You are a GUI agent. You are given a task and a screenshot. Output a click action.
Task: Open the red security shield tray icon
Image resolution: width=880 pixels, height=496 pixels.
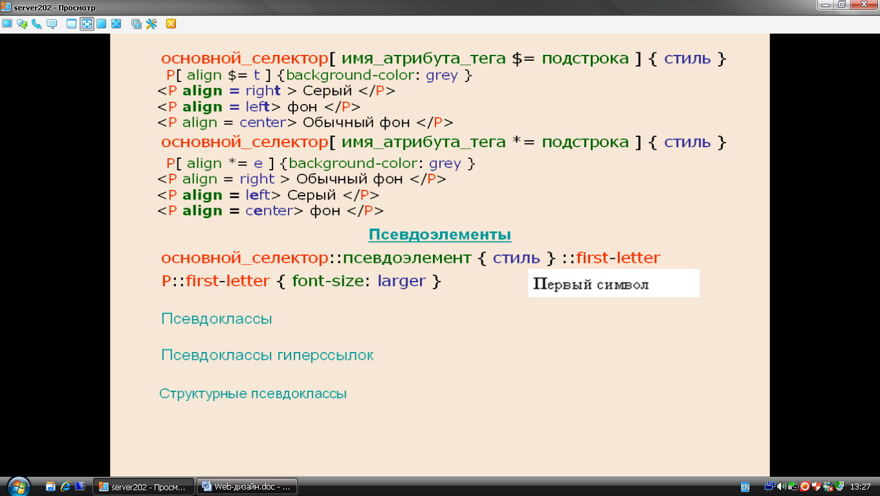tap(816, 486)
